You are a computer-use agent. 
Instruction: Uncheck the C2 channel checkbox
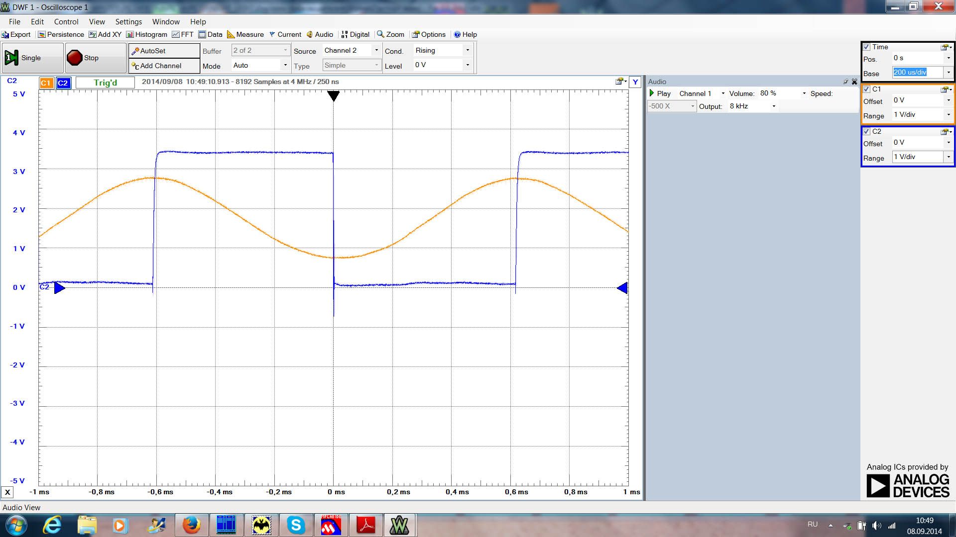[x=867, y=131]
